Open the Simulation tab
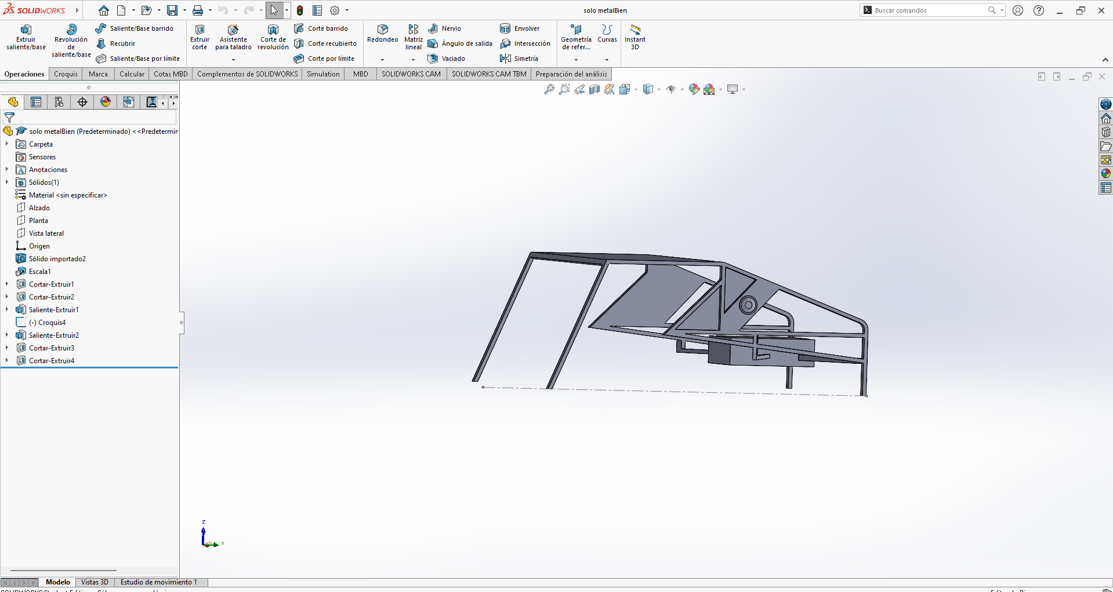 [x=323, y=74]
